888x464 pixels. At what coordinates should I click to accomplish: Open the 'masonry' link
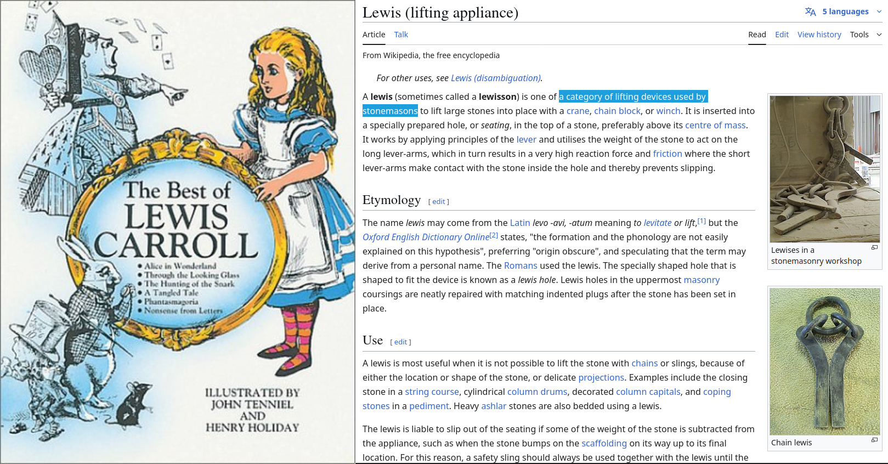pos(702,280)
